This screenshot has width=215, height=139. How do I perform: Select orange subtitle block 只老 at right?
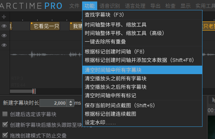pos(208,26)
